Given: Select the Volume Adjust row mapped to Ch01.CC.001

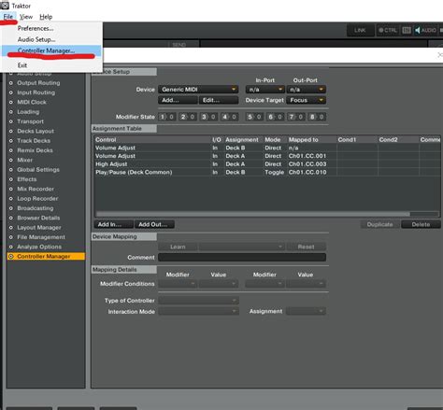Looking at the screenshot, I should [x=267, y=156].
